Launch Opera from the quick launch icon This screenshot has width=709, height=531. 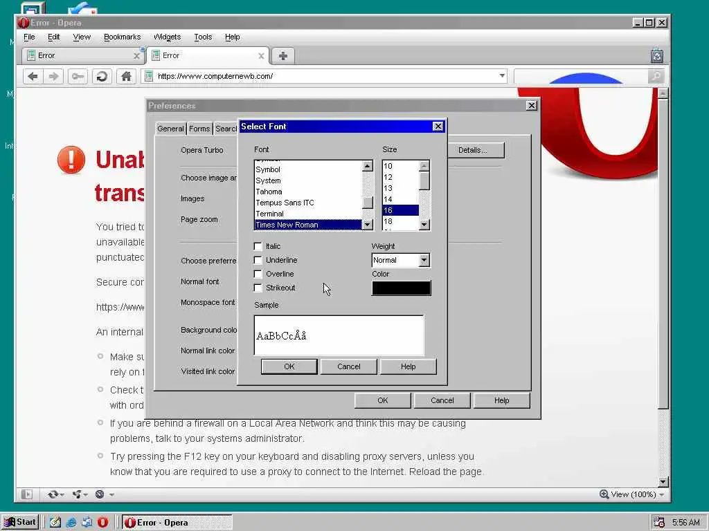coord(103,523)
